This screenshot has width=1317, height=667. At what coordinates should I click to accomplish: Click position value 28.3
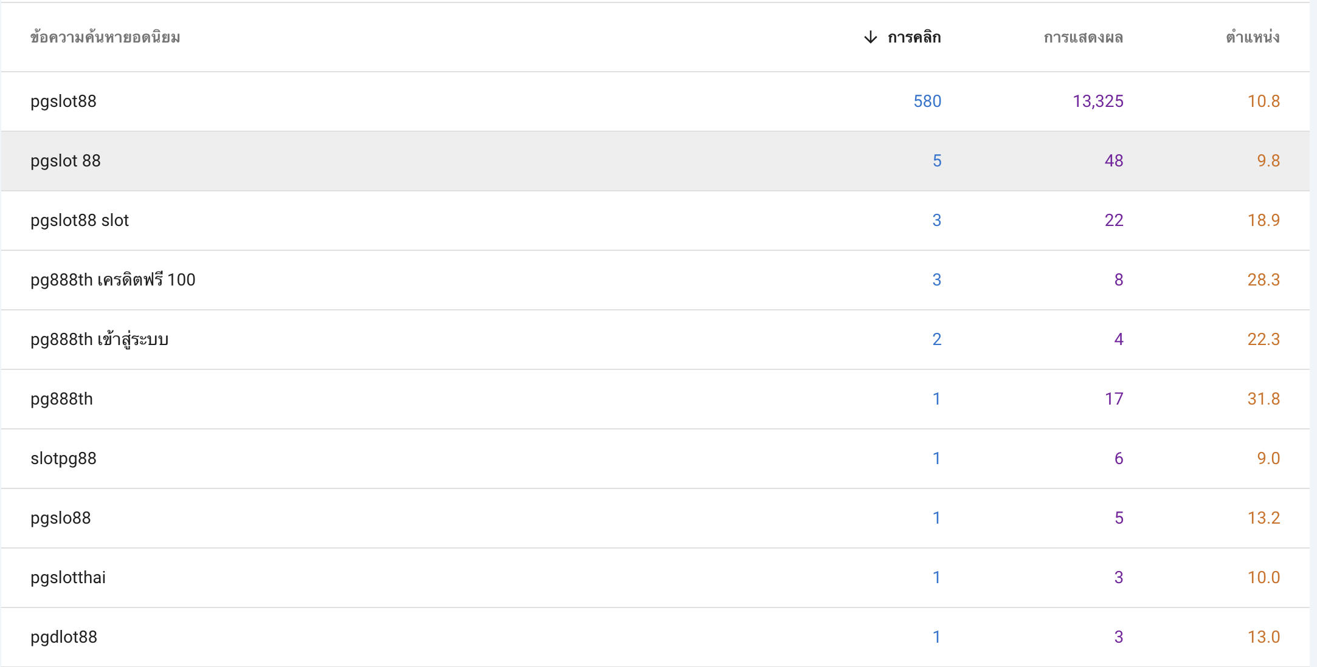[x=1263, y=280]
